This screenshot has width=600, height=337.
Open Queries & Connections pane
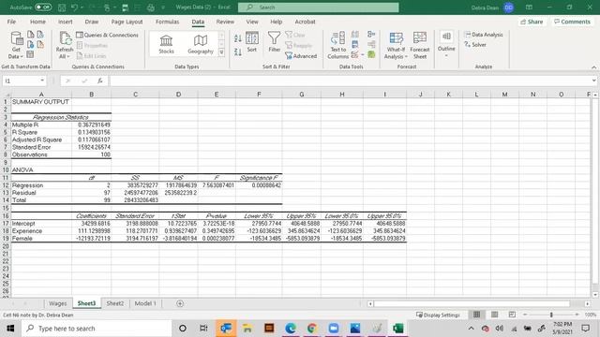click(x=107, y=35)
